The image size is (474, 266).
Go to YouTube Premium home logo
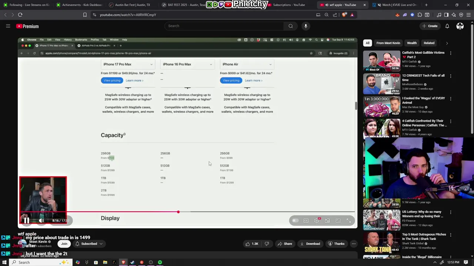27,26
